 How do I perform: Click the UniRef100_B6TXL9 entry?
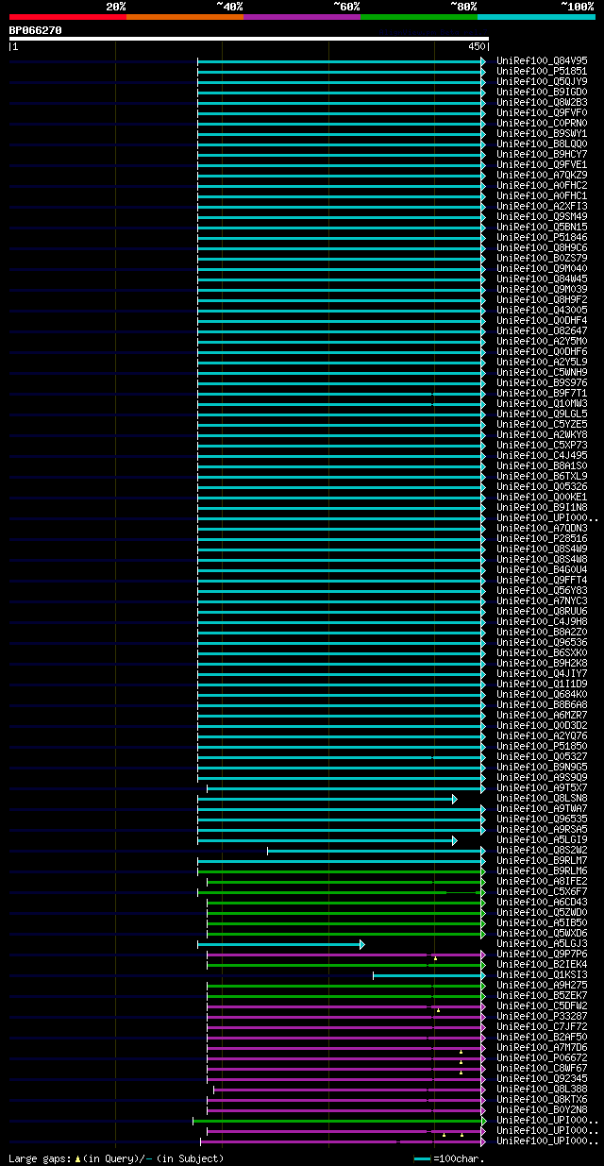(542, 476)
